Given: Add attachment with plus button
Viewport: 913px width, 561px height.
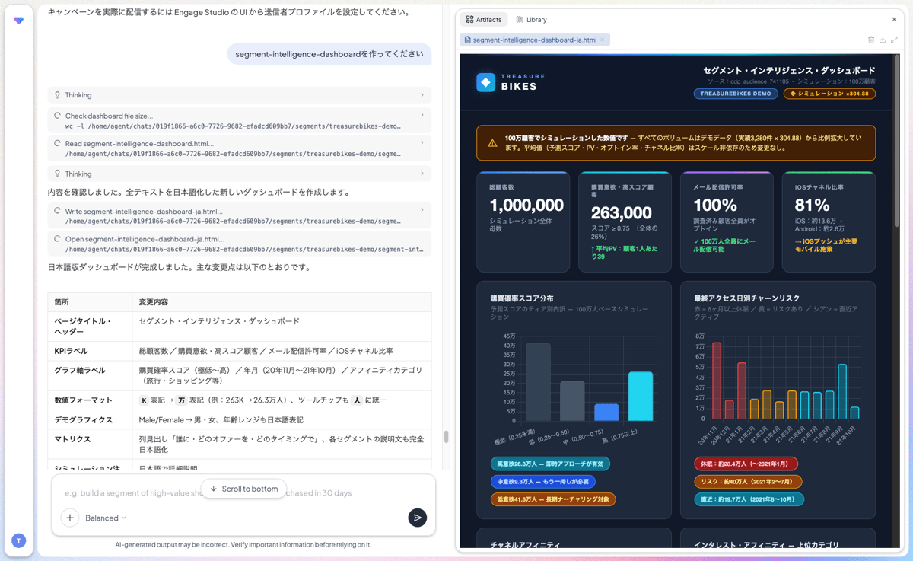Looking at the screenshot, I should tap(70, 518).
